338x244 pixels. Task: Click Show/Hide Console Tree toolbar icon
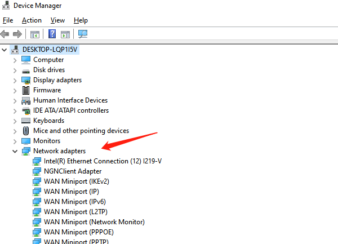tap(35, 34)
